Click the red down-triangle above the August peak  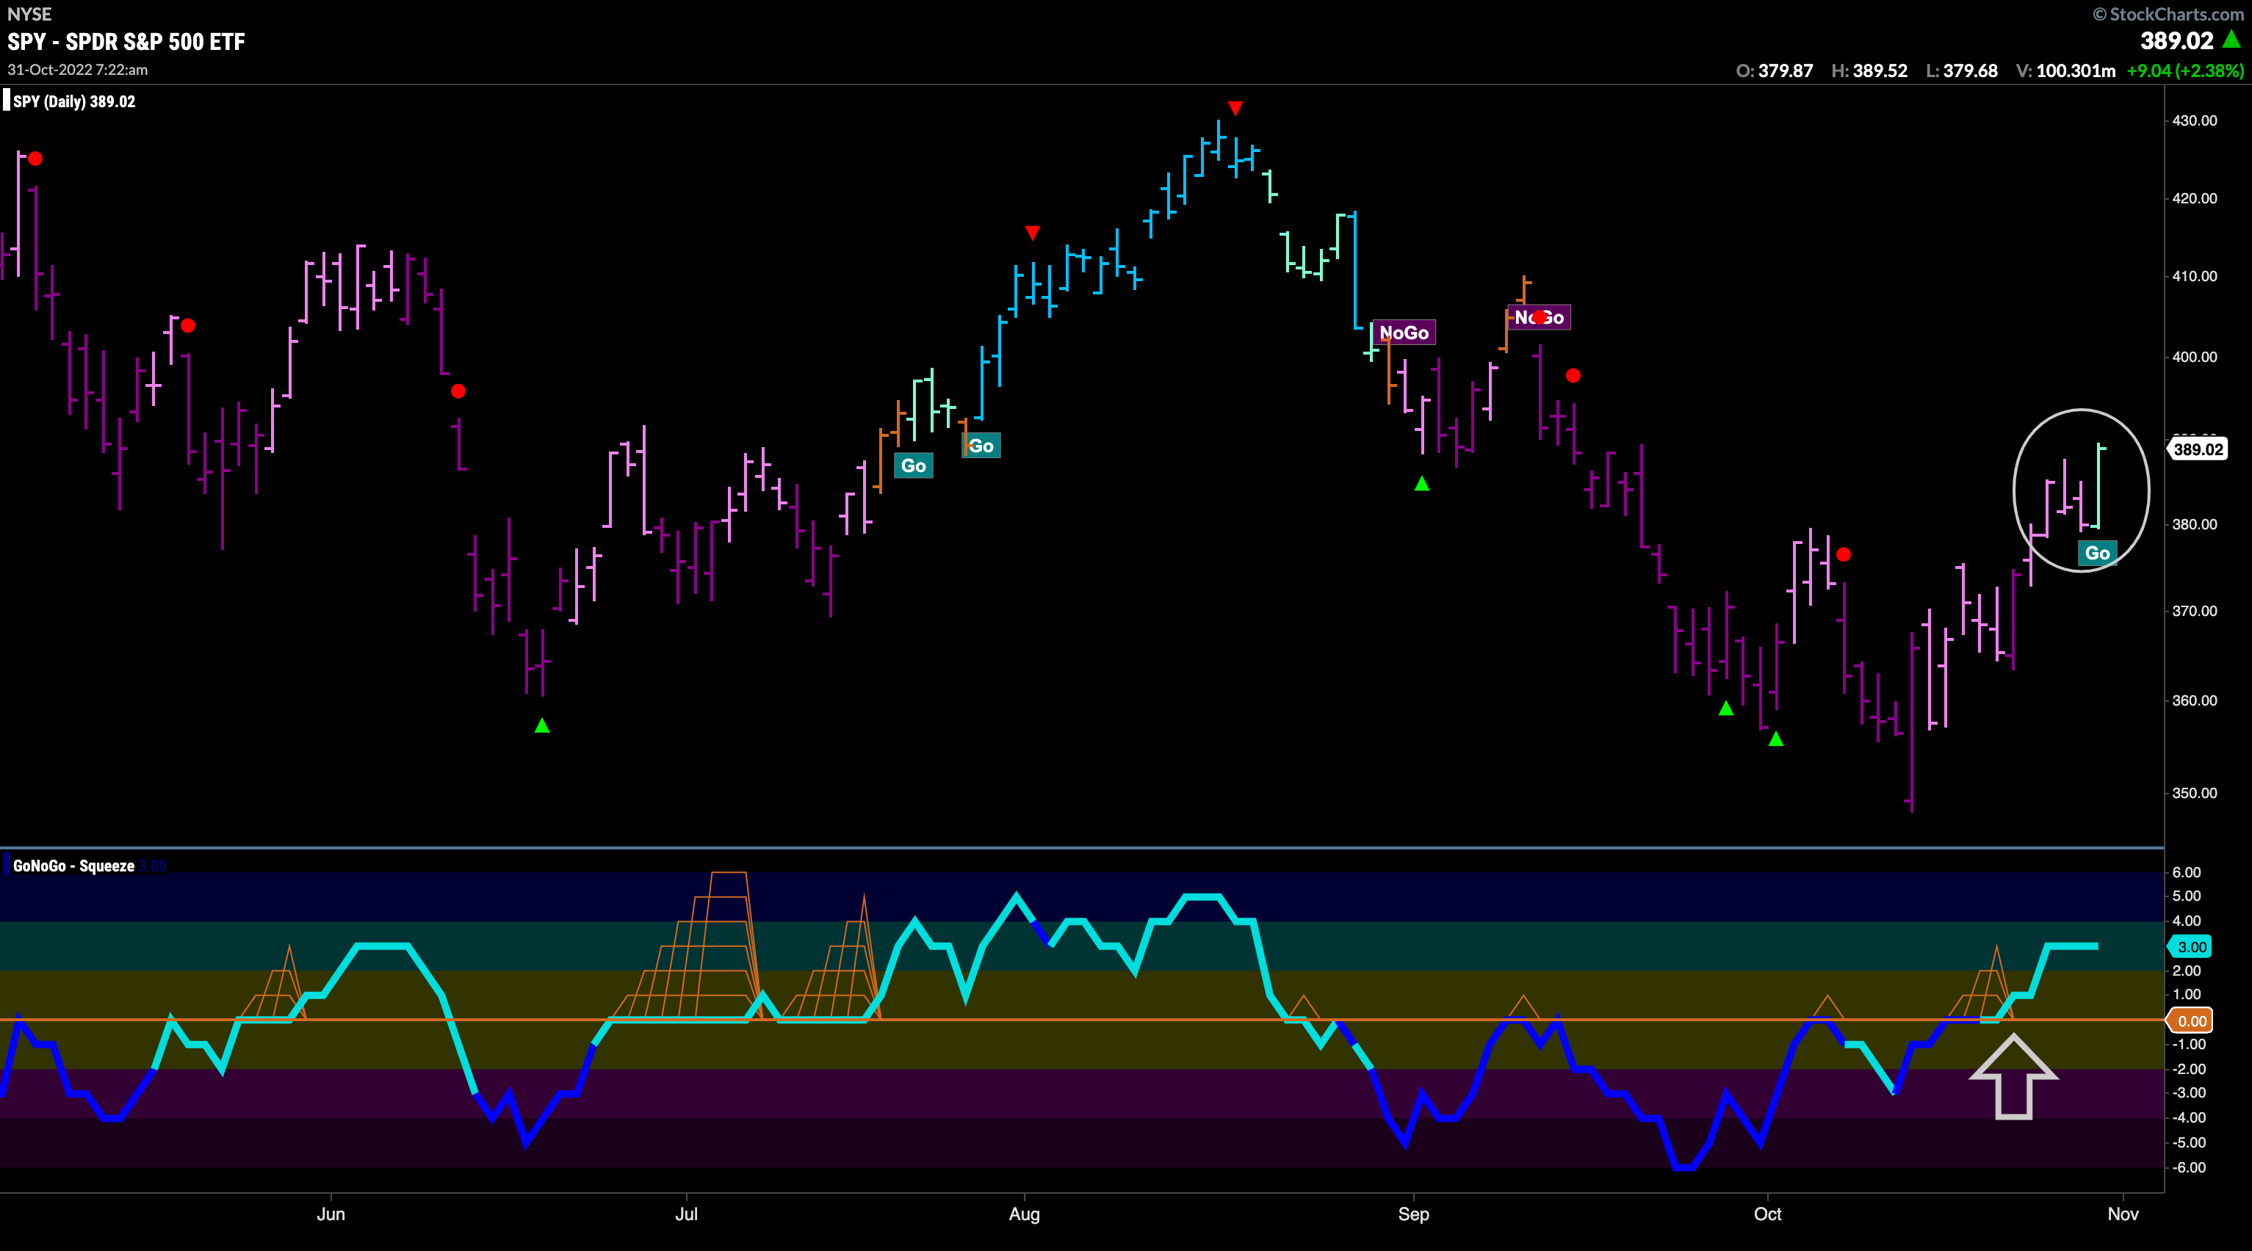(1235, 109)
